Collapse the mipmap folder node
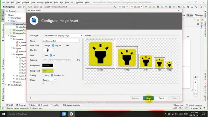The width and height of the screenshot is (208, 117). 11,55
